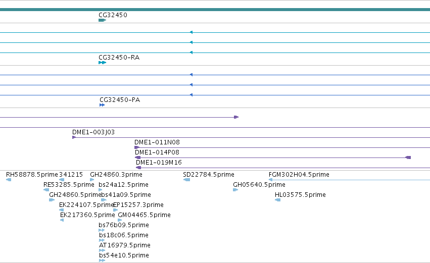Click the EK224107.5prime EST arrow glyph

62,210
